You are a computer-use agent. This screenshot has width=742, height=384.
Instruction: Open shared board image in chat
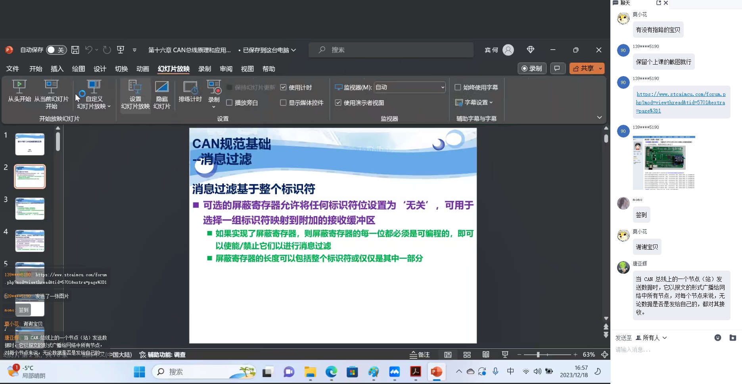click(x=664, y=163)
